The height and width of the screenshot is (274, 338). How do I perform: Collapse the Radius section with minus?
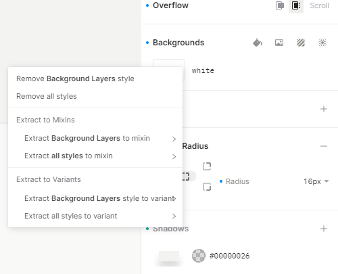(324, 146)
